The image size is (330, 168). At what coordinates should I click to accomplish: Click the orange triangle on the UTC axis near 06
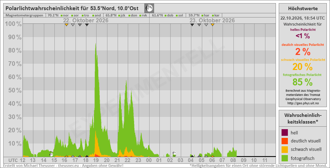coord(212,156)
